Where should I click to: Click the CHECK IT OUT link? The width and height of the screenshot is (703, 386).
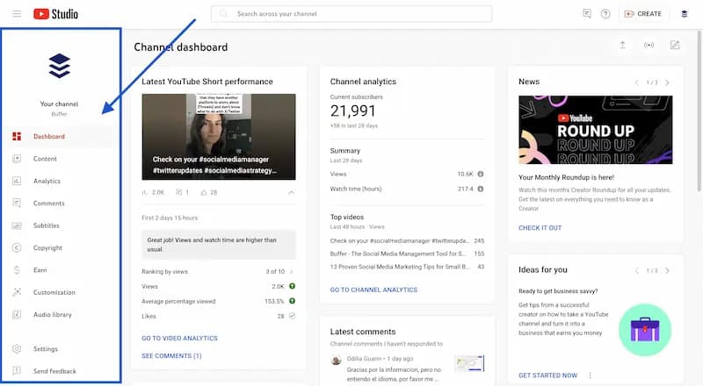coord(540,228)
